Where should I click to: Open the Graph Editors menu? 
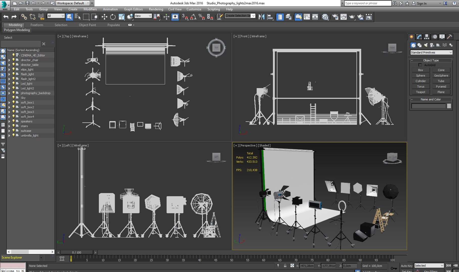click(x=133, y=9)
